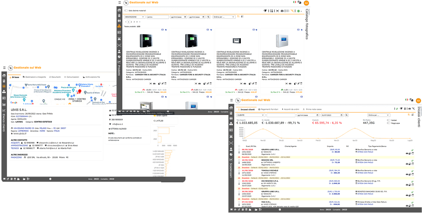Sort ascending arrow in catalog window
The image size is (424, 214).
point(238,17)
